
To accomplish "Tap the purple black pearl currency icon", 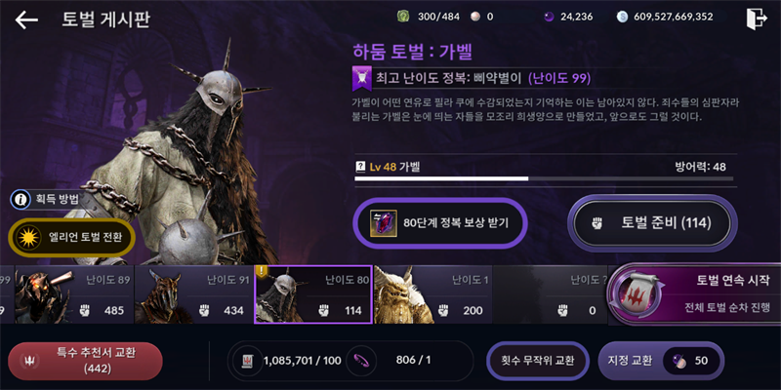I will point(549,17).
